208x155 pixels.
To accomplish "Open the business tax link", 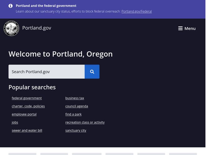I will [x=75, y=98].
